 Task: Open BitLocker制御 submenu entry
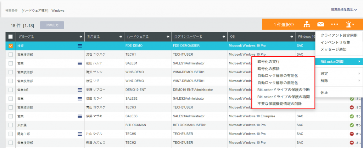[x=339, y=61]
